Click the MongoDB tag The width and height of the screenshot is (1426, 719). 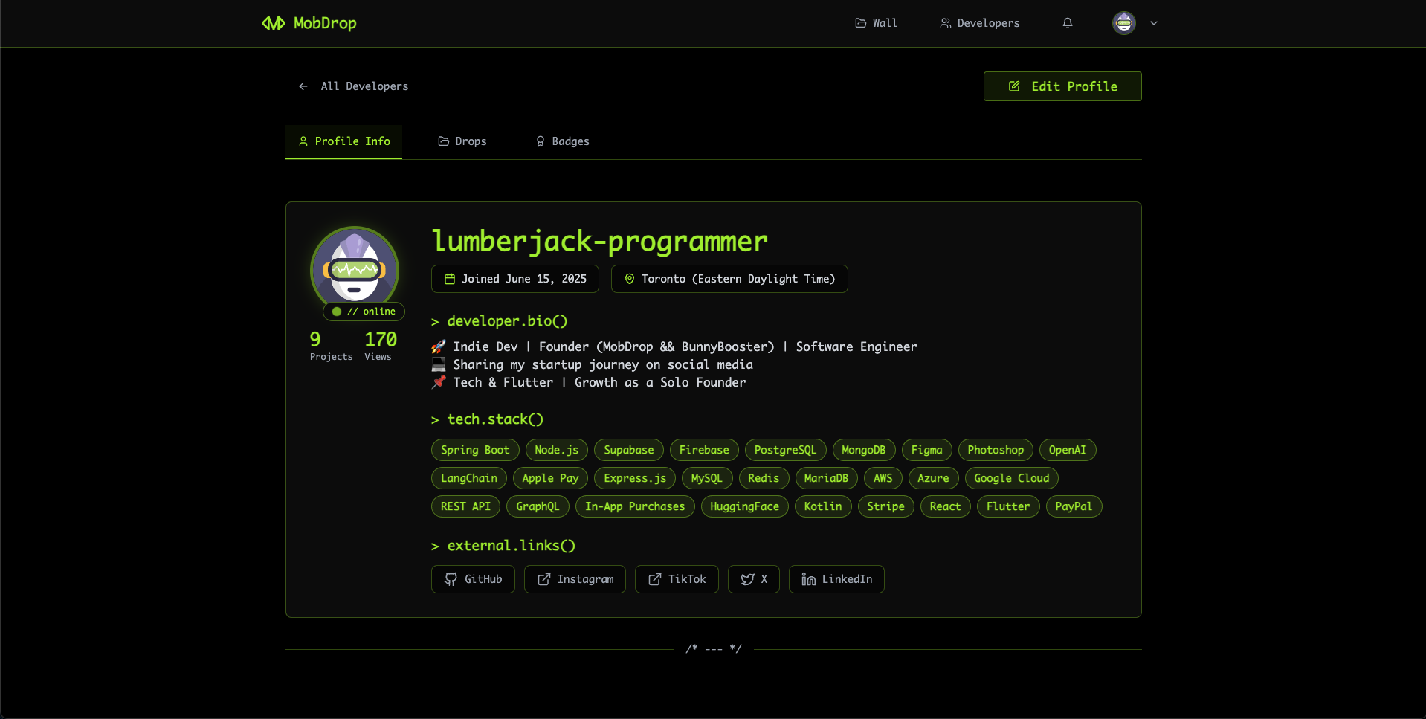pos(864,450)
